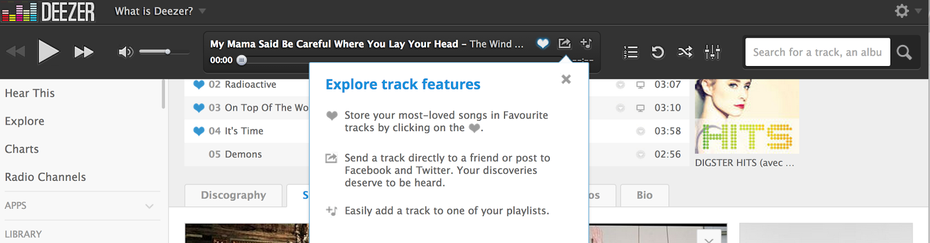Switch to the Discography tab
The width and height of the screenshot is (930, 243).
pos(234,195)
